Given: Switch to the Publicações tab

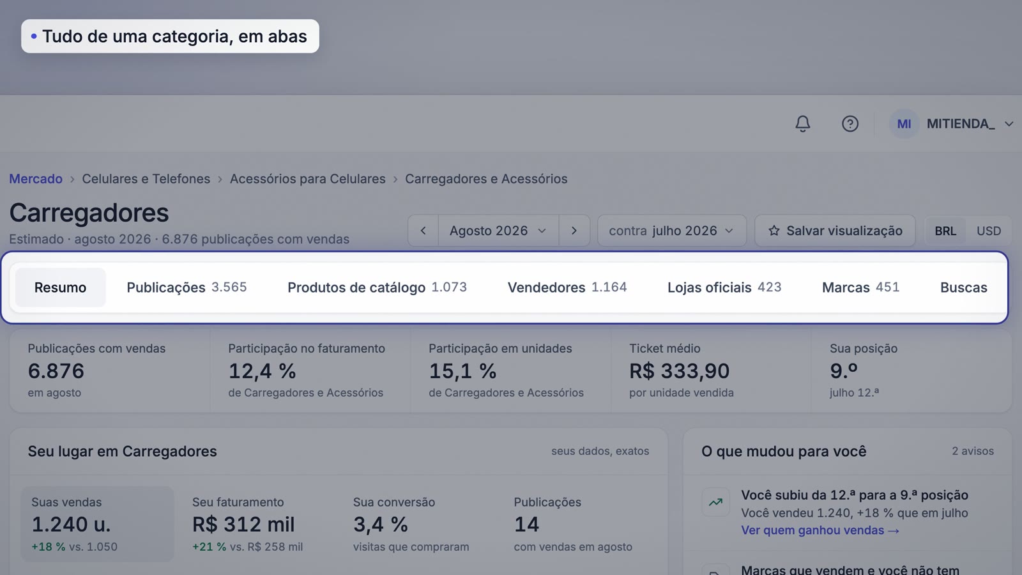Looking at the screenshot, I should (x=187, y=287).
